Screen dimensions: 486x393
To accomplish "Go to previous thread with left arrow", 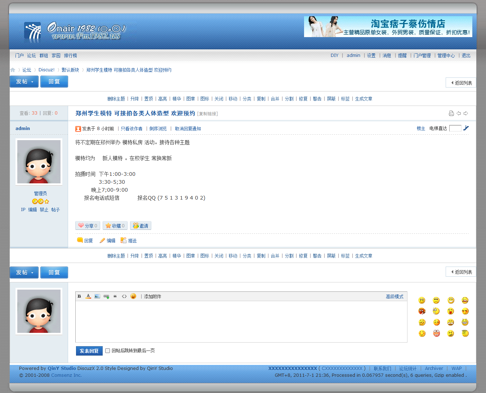I will (459, 113).
